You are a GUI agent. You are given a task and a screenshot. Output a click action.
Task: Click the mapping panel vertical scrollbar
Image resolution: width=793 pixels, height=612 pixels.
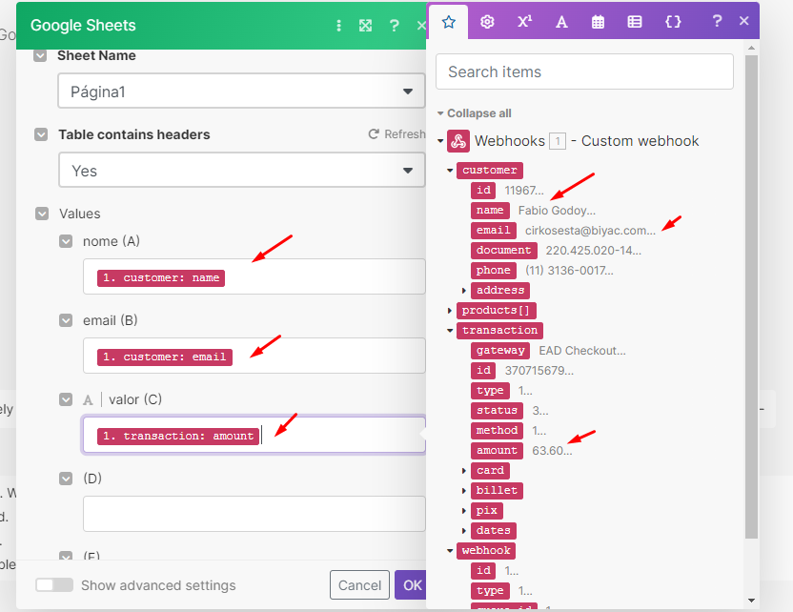pyautogui.click(x=751, y=296)
